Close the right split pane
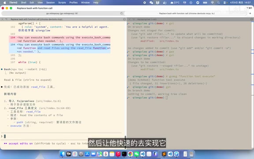The image size is (254, 159). [129, 19]
